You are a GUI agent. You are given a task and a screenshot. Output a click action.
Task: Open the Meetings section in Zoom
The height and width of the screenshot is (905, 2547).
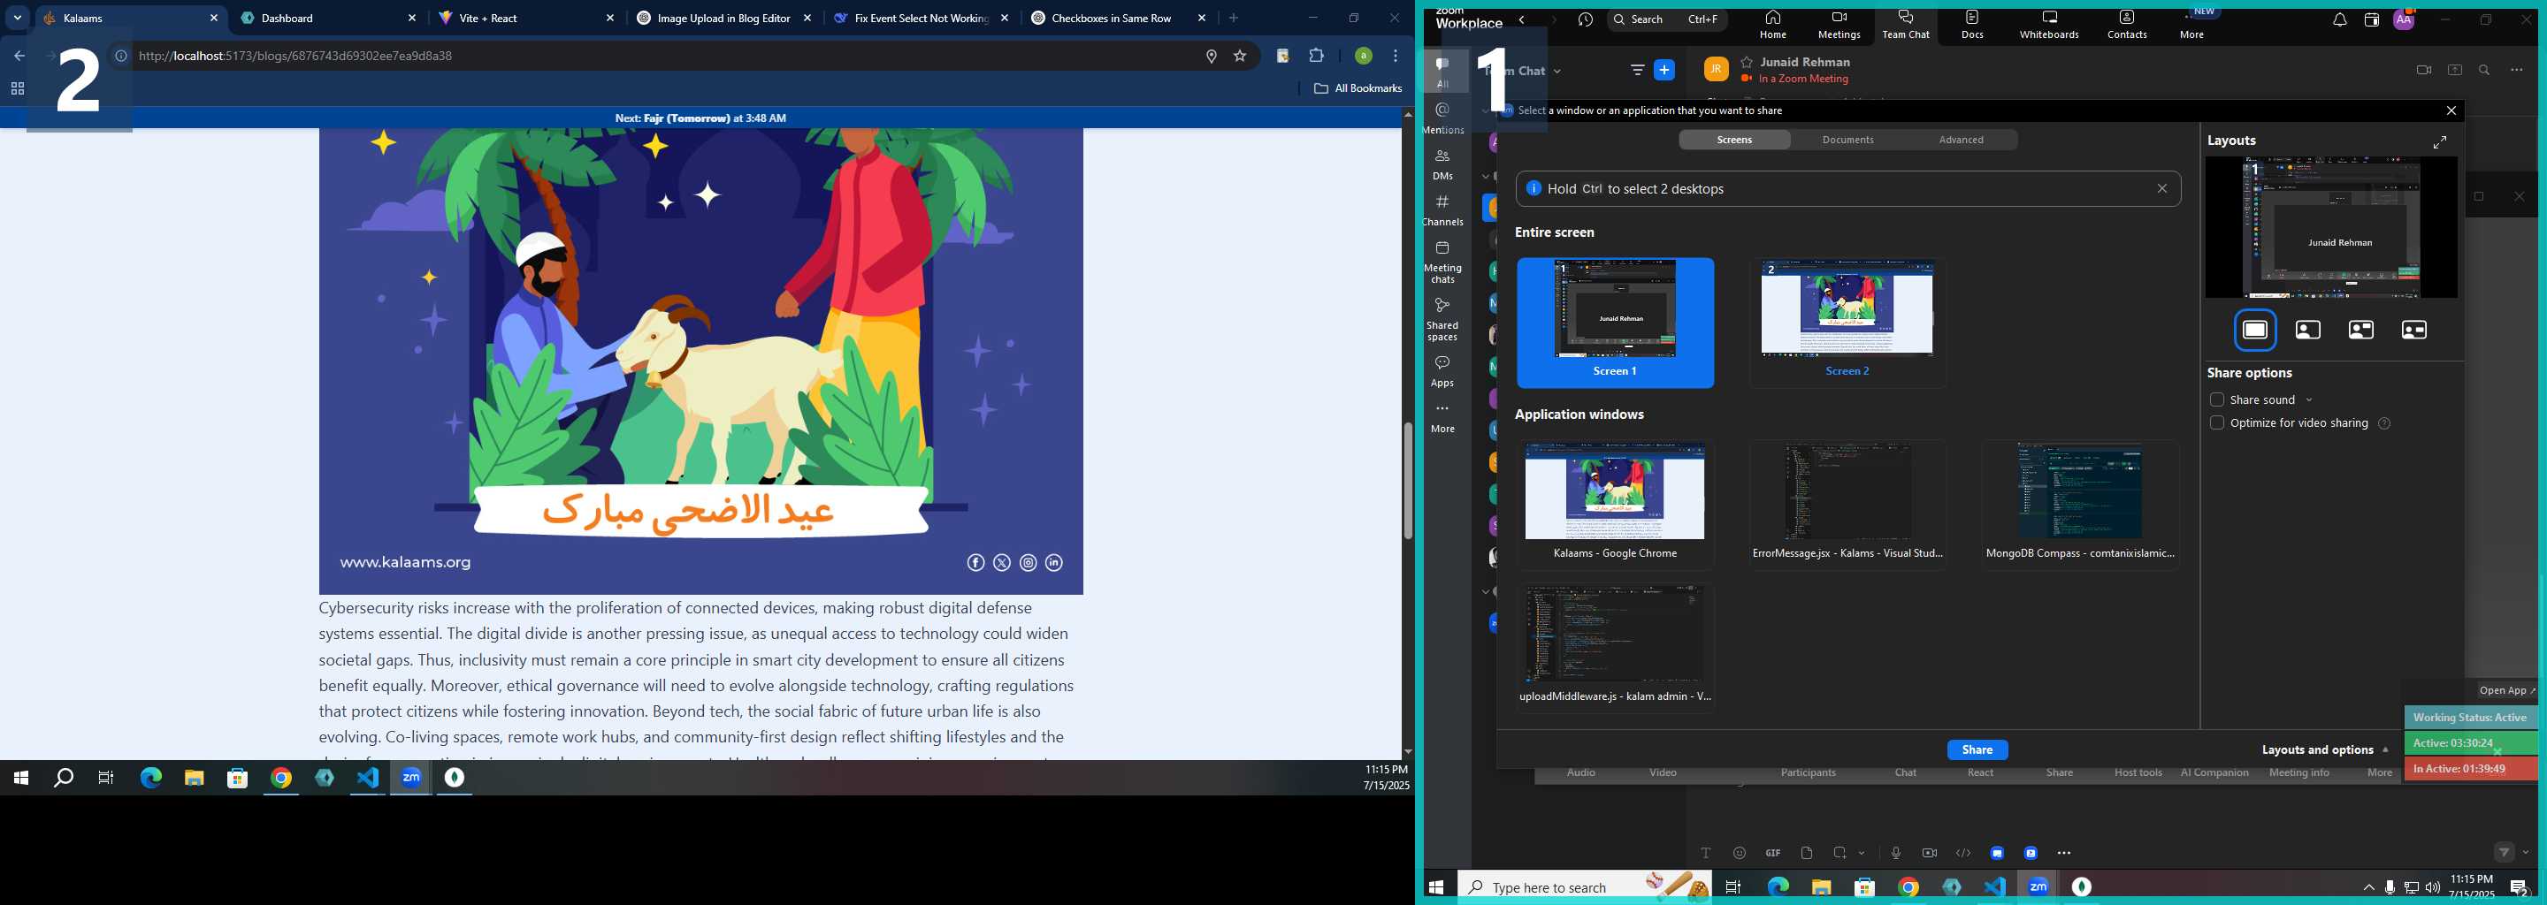(x=1839, y=25)
